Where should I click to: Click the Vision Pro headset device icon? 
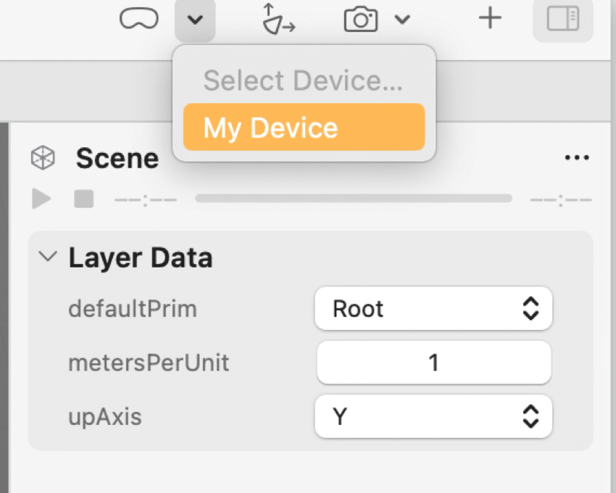point(138,20)
